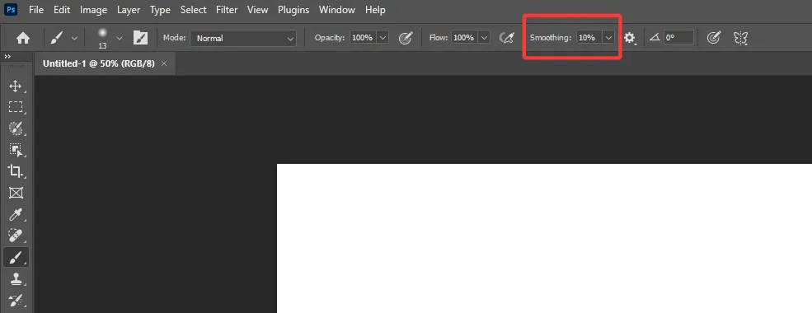This screenshot has width=812, height=313.
Task: Select the History Brush tool
Action: coord(16,300)
